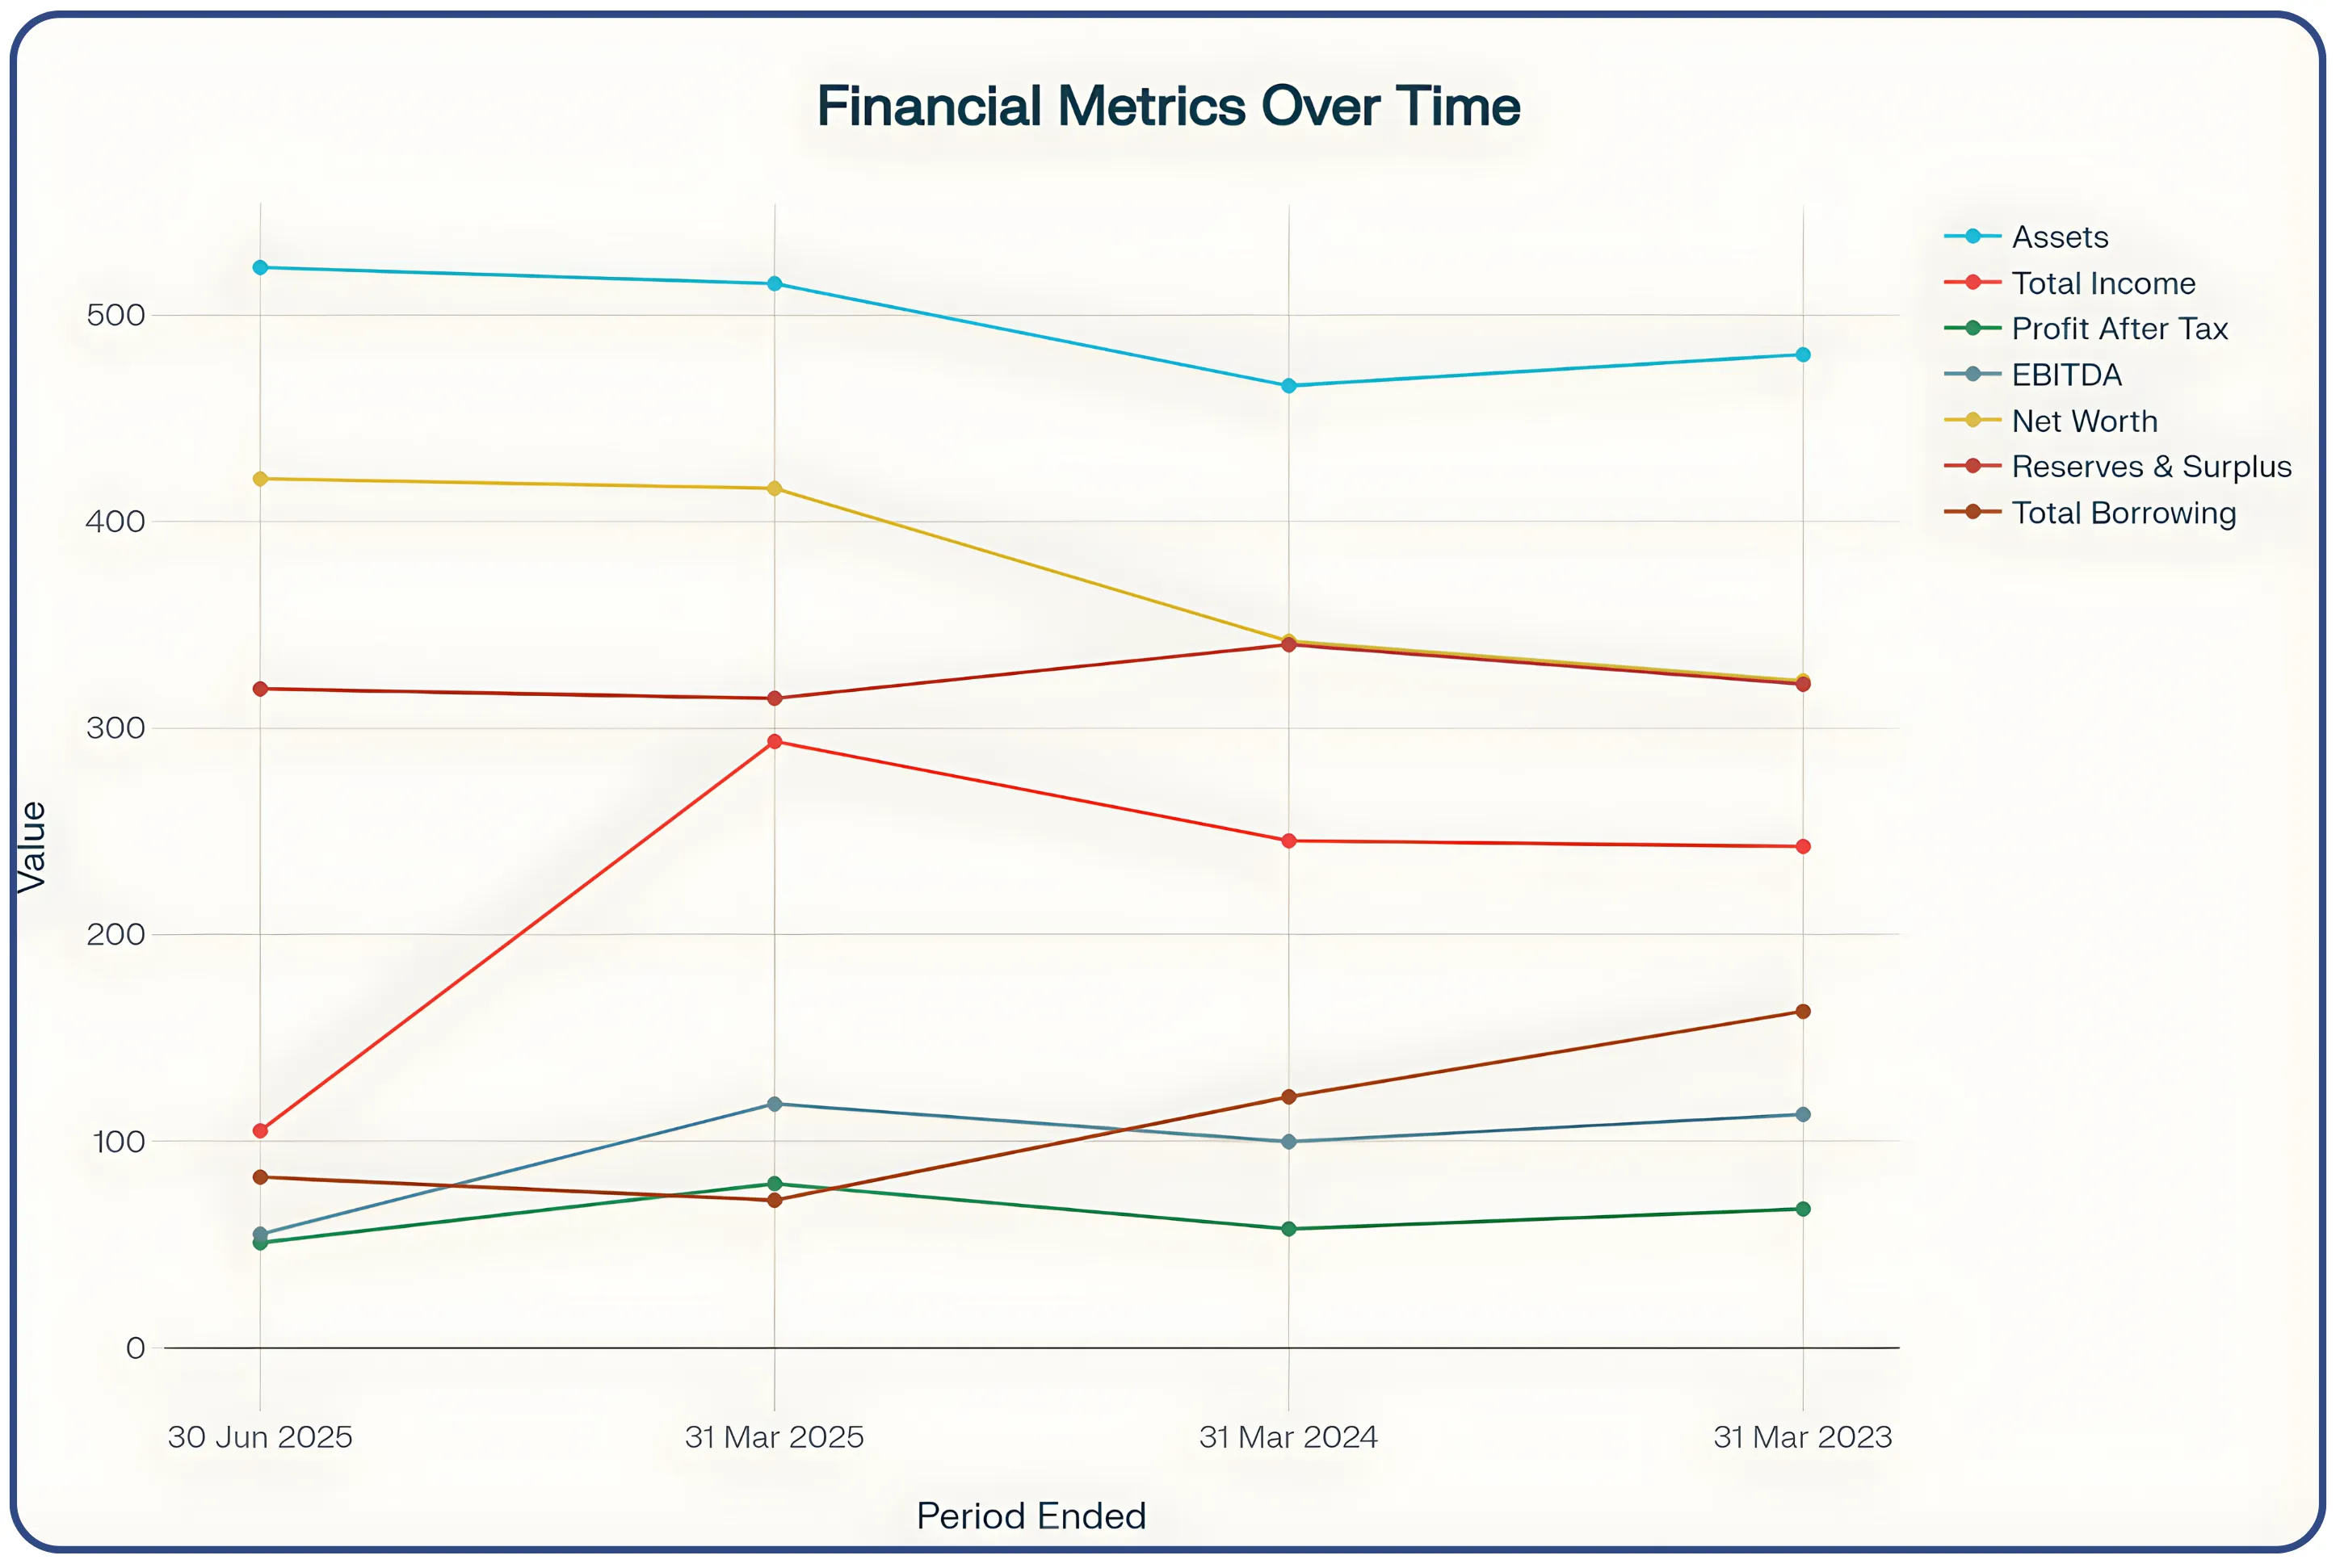Hide the Total Income legend entry
This screenshot has width=2340, height=1568.
coord(2102,283)
